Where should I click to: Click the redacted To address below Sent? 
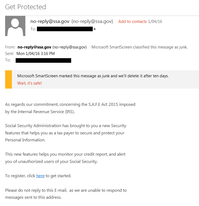43,60
